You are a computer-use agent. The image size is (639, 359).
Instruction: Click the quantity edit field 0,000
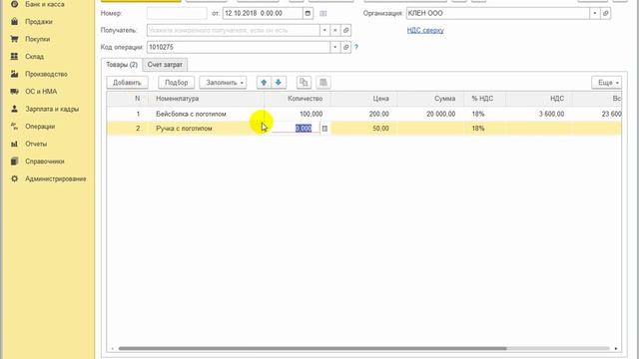tap(296, 129)
